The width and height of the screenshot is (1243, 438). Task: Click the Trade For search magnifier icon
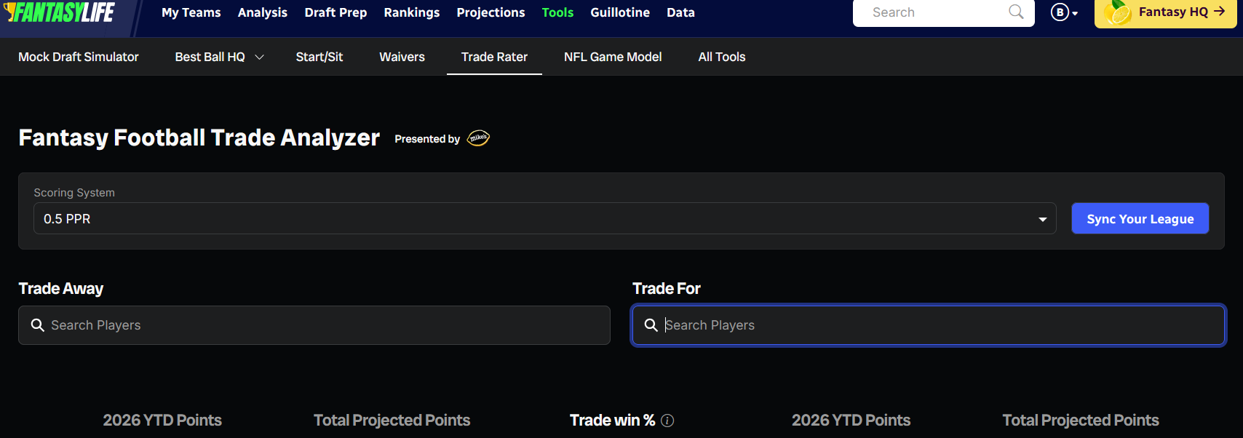pos(651,325)
